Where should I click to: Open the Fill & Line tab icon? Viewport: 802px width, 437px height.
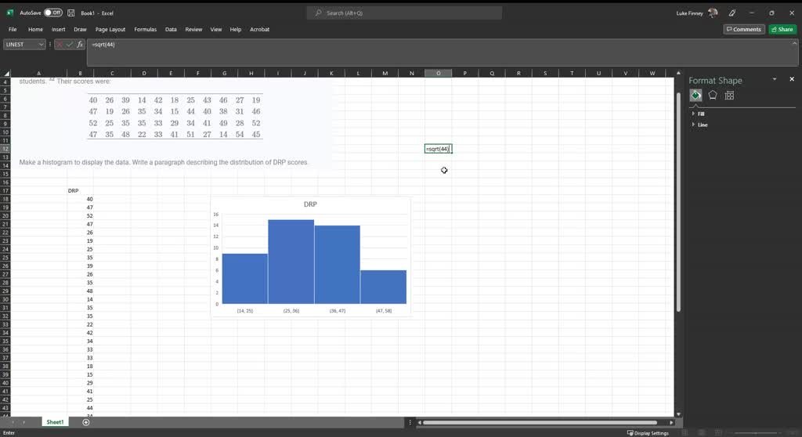(695, 96)
